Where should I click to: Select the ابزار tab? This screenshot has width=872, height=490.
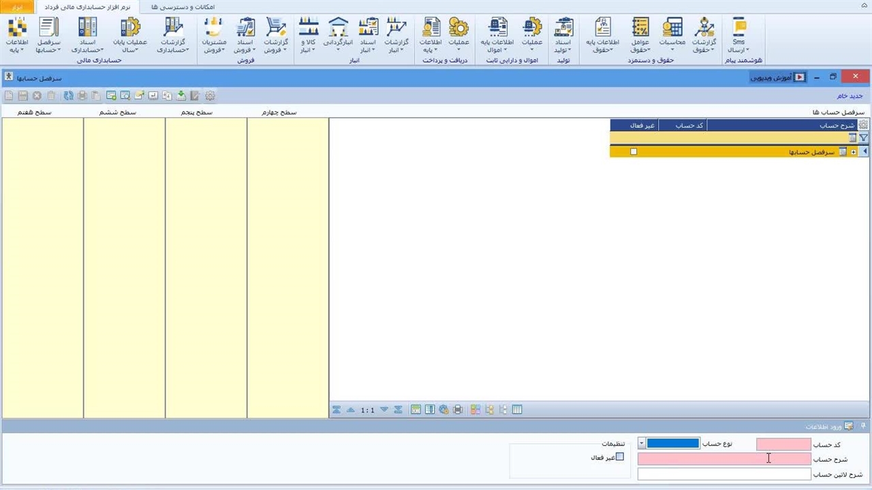pyautogui.click(x=18, y=7)
